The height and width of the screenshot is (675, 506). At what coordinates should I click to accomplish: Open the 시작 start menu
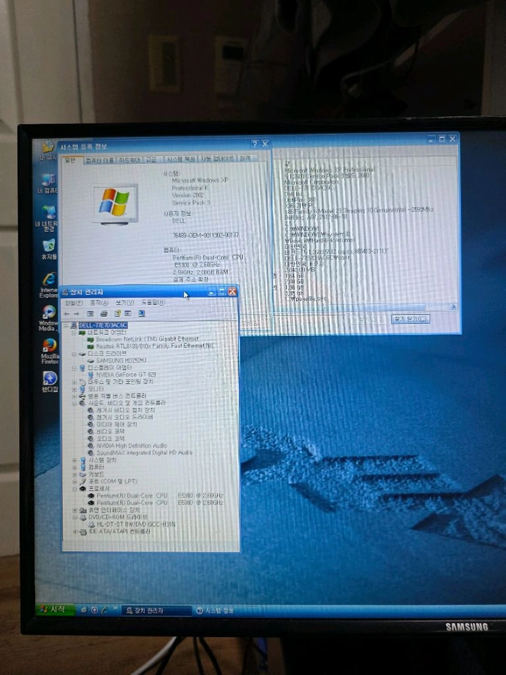pyautogui.click(x=54, y=609)
